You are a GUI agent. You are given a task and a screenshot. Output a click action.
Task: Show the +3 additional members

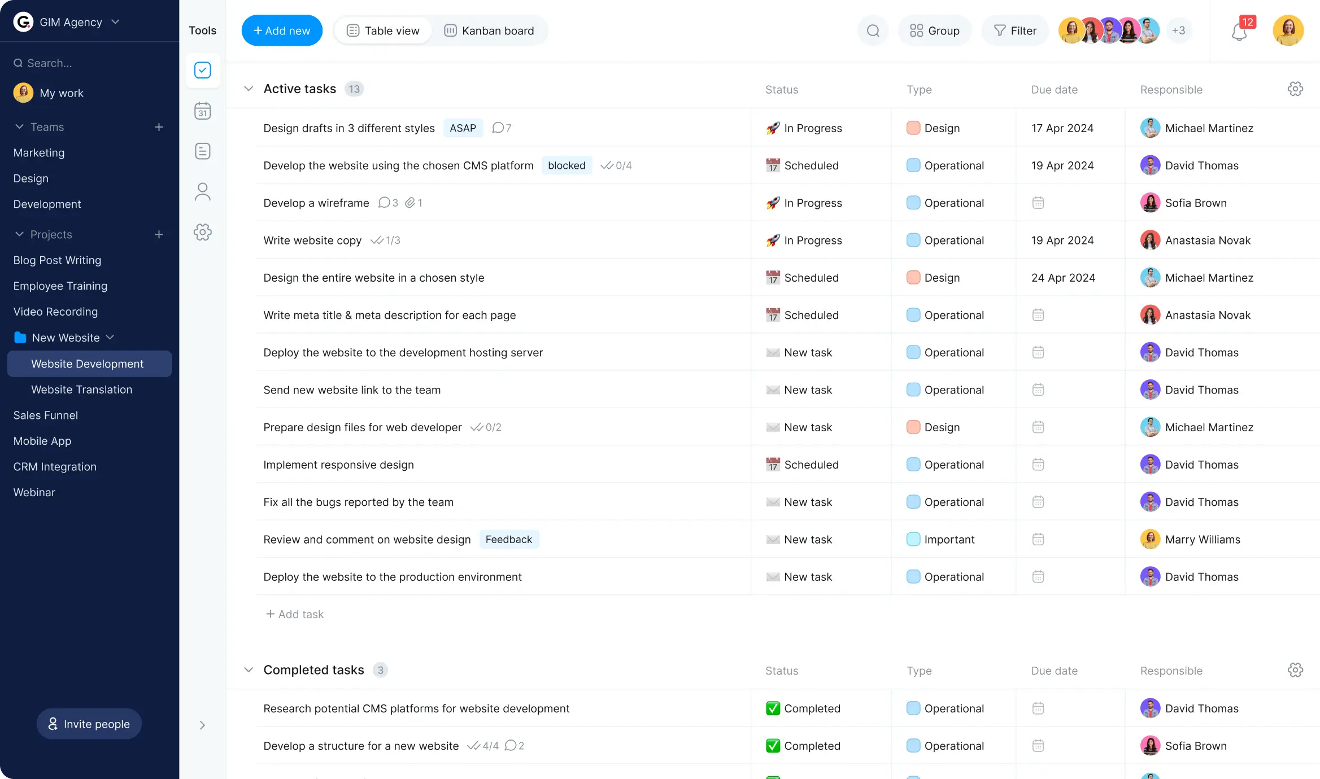pyautogui.click(x=1178, y=30)
